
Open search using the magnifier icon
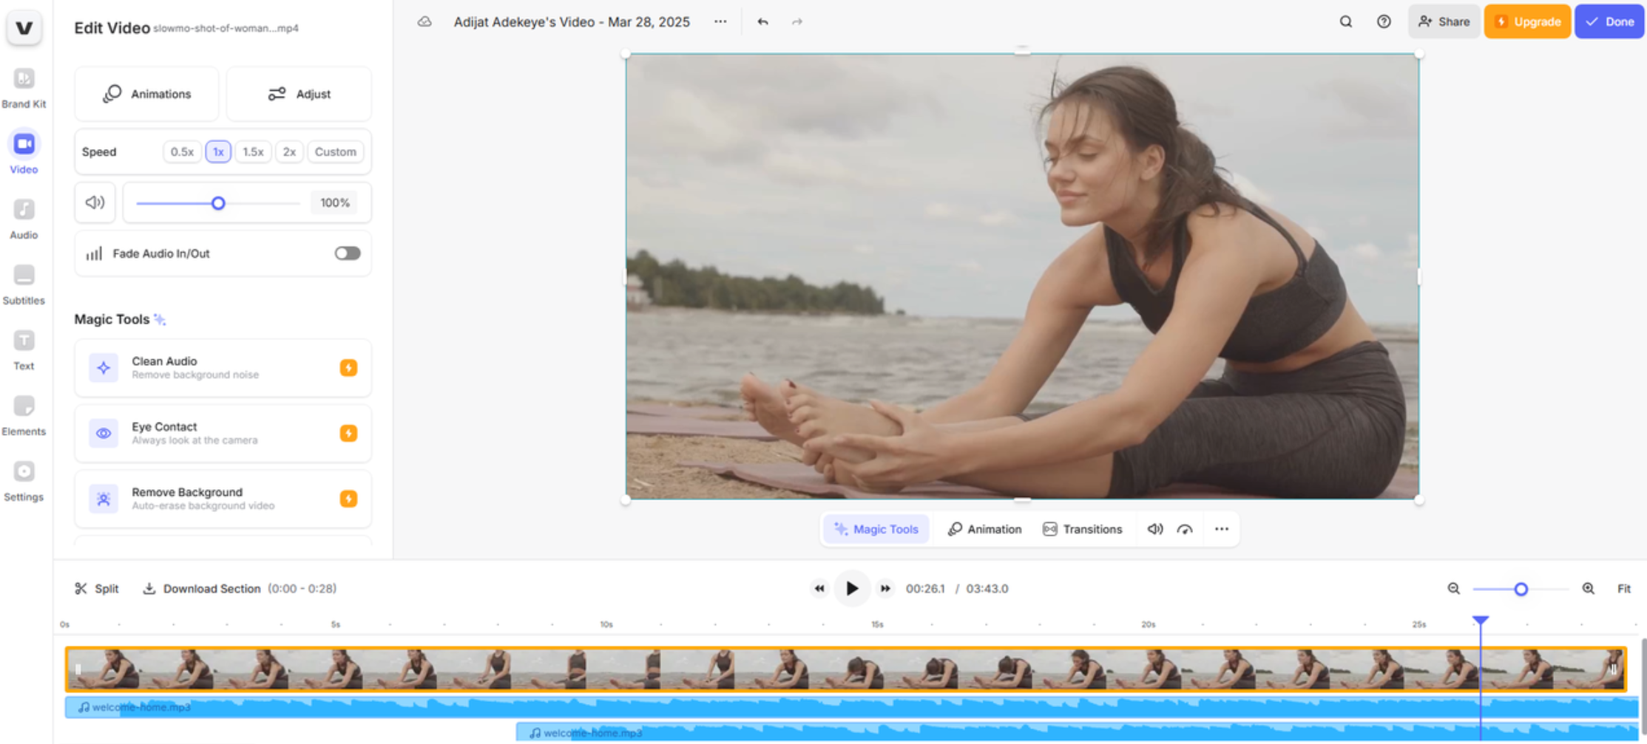click(1346, 21)
